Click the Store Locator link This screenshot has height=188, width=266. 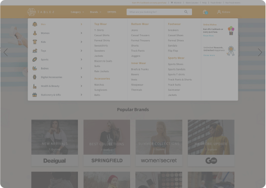tap(192, 3)
